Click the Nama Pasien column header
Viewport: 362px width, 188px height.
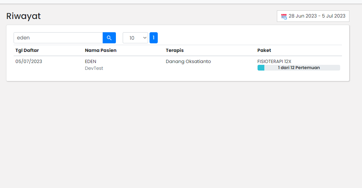(x=101, y=50)
